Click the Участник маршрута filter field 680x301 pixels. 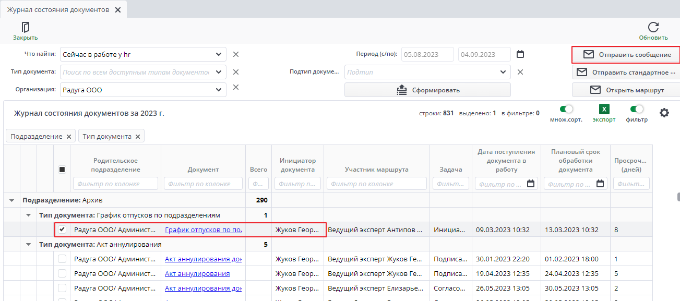(376, 184)
